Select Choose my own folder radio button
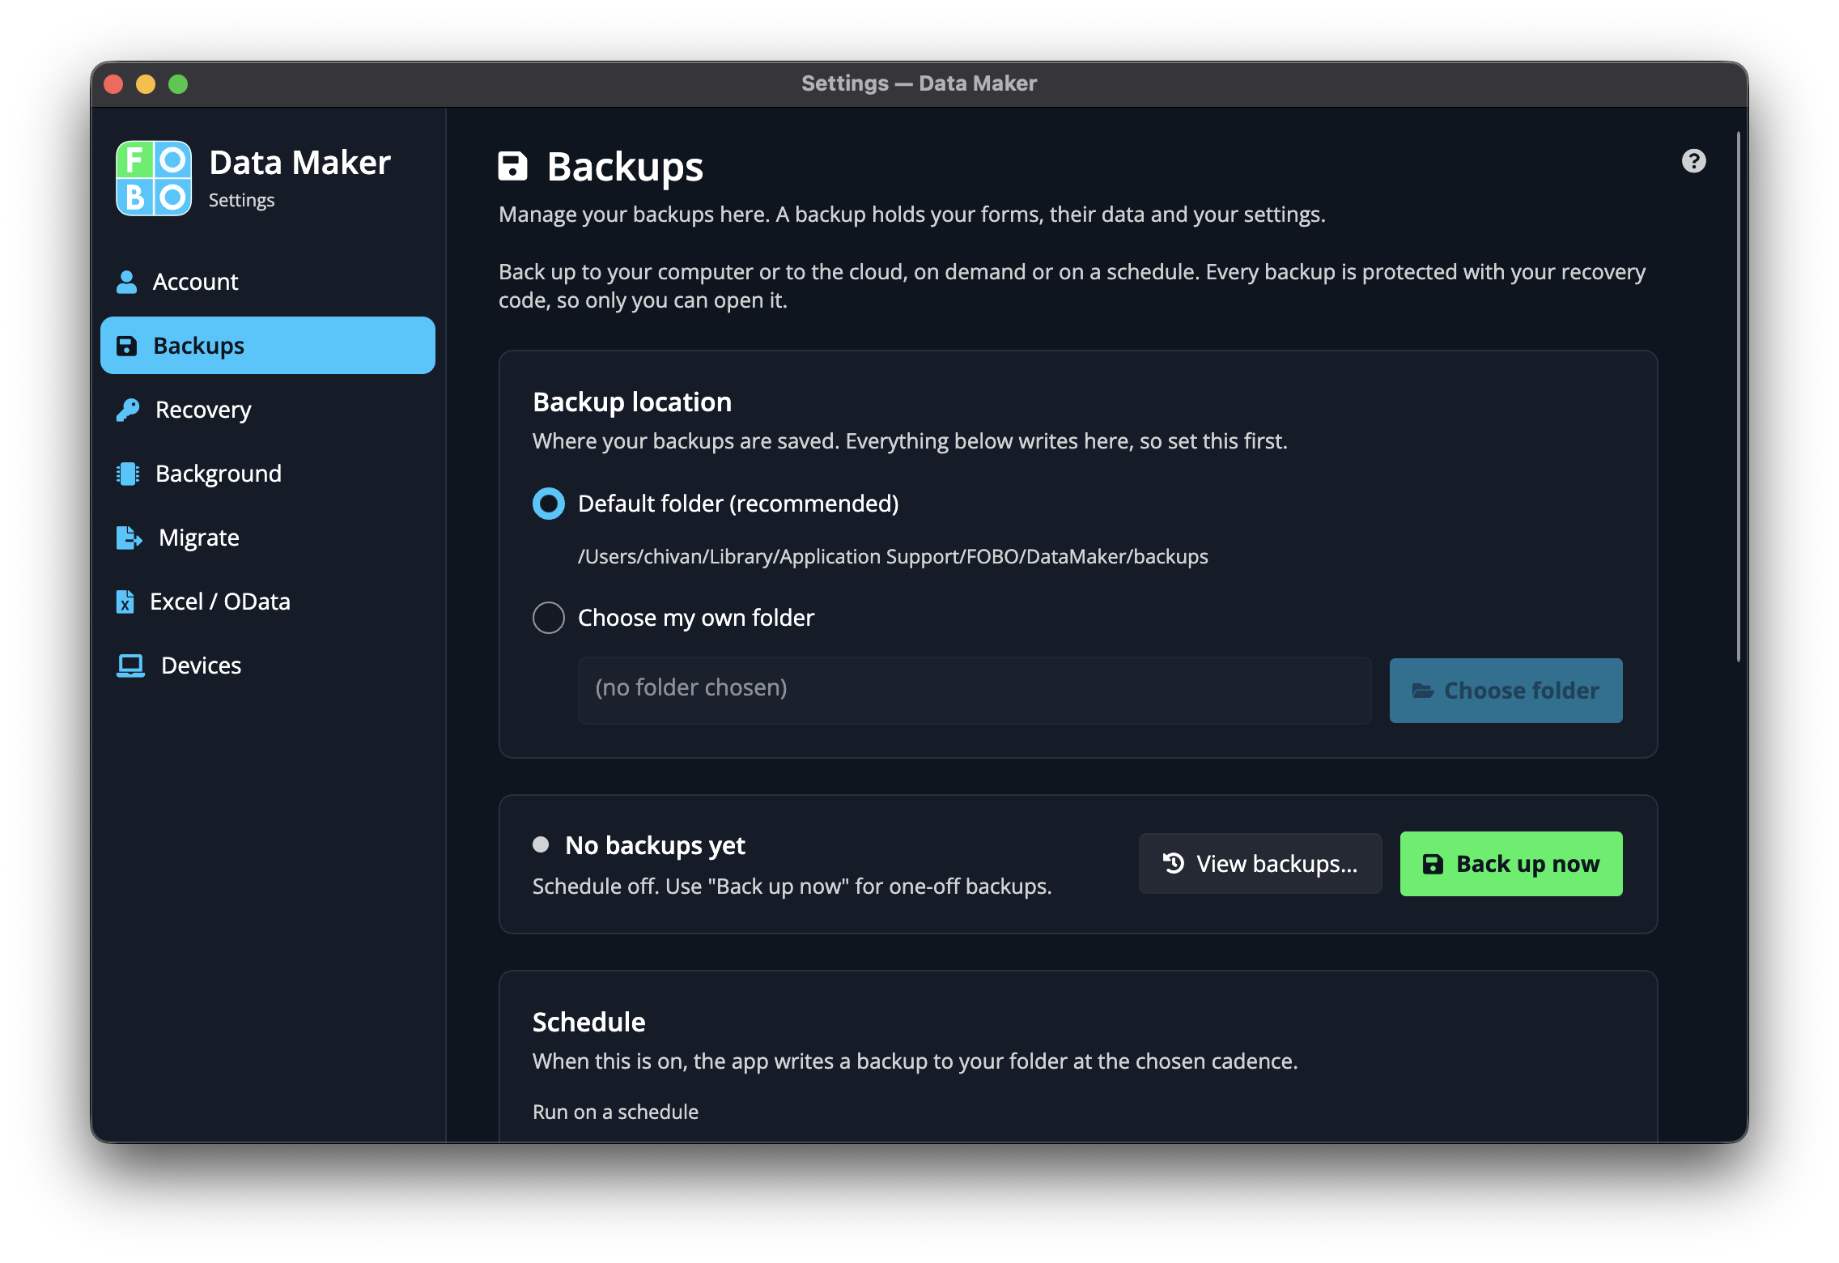Image resolution: width=1839 pixels, height=1263 pixels. (549, 618)
